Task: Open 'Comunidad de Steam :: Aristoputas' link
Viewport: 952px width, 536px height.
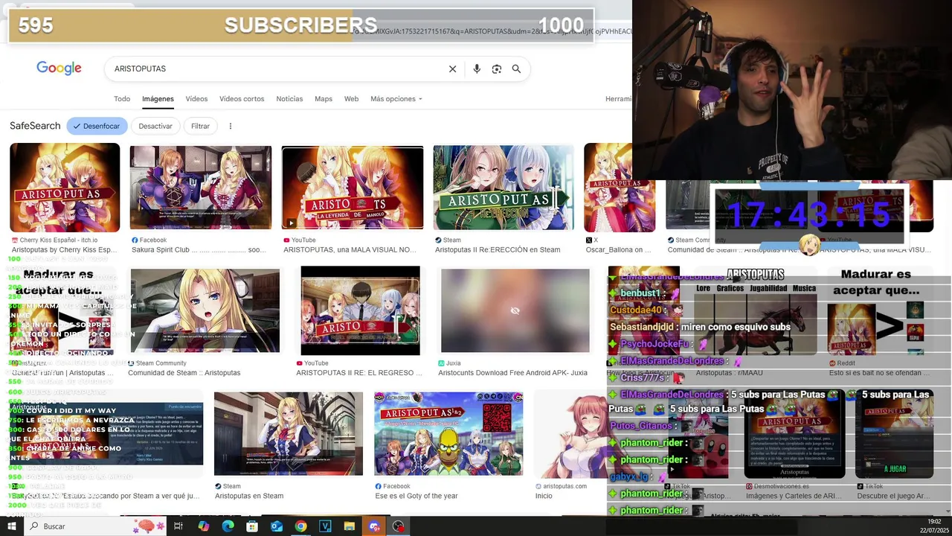Action: coord(184,373)
